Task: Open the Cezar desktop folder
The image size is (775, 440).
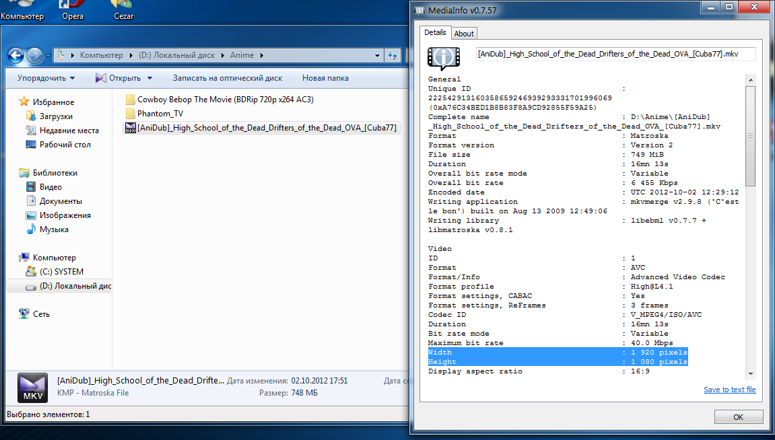Action: coord(123,11)
